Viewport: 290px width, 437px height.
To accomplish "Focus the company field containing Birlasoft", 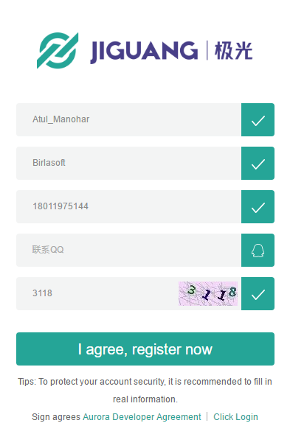I will click(x=128, y=164).
